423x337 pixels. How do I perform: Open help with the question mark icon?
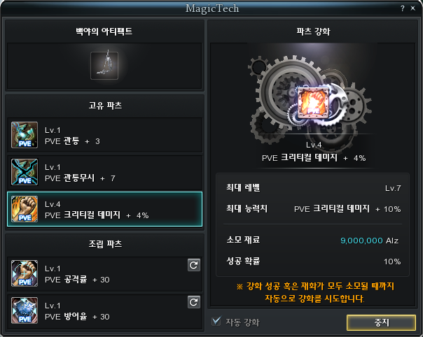tap(403, 8)
